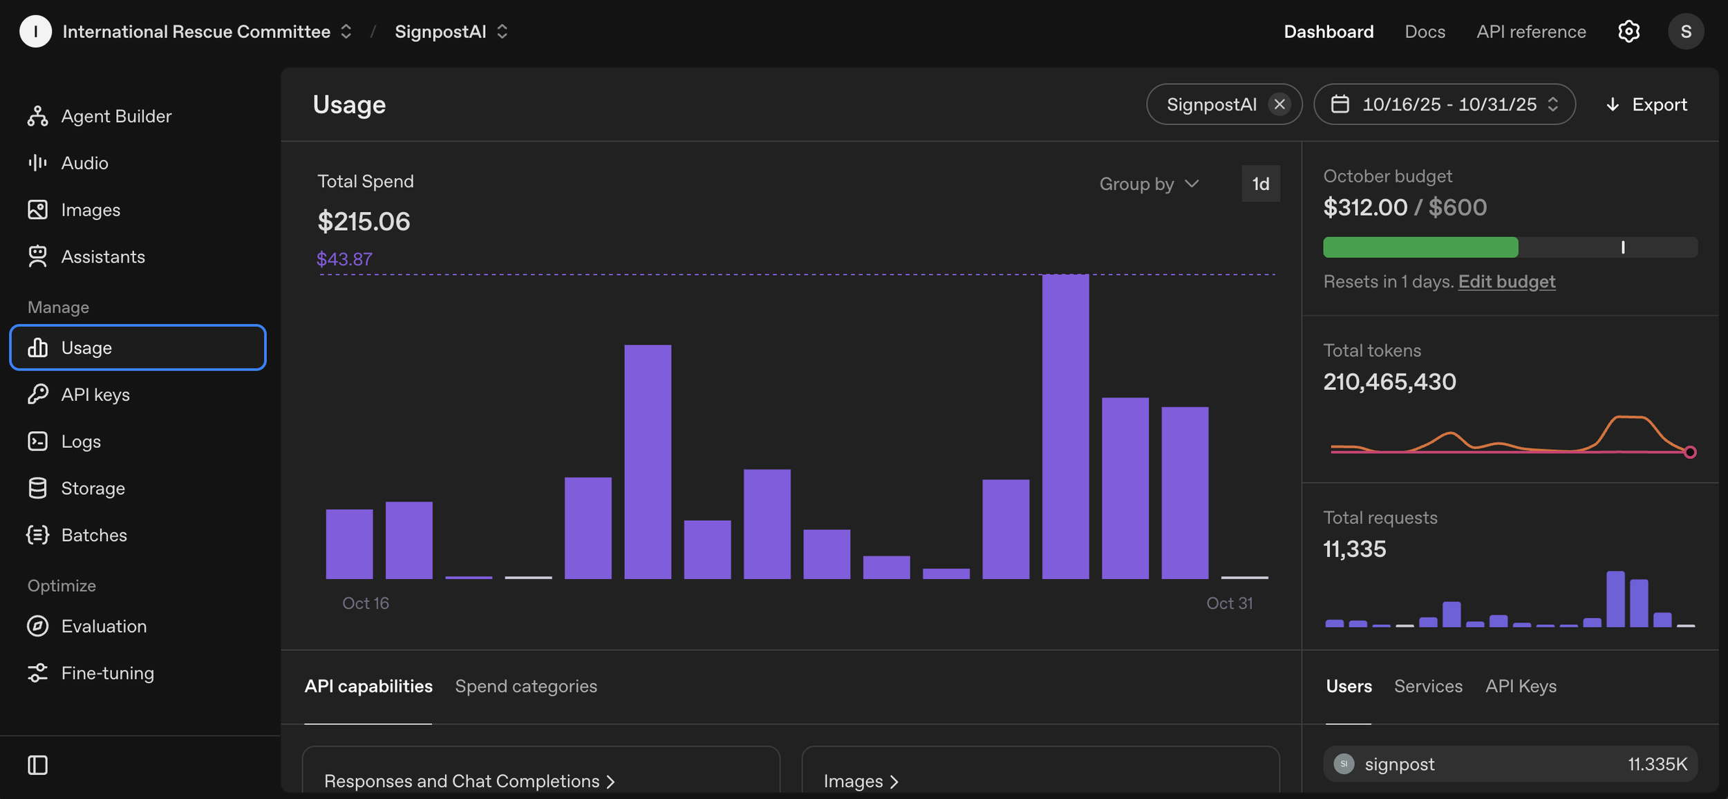Switch to Spend categories tab

(x=525, y=686)
